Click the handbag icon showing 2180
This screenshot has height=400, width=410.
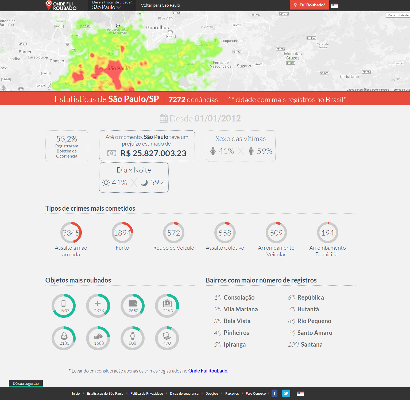64,336
